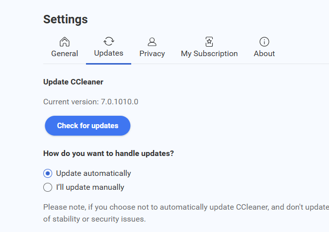The height and width of the screenshot is (232, 329).
Task: Click the 'How do you want to handle updates?' heading
Action: pos(108,154)
